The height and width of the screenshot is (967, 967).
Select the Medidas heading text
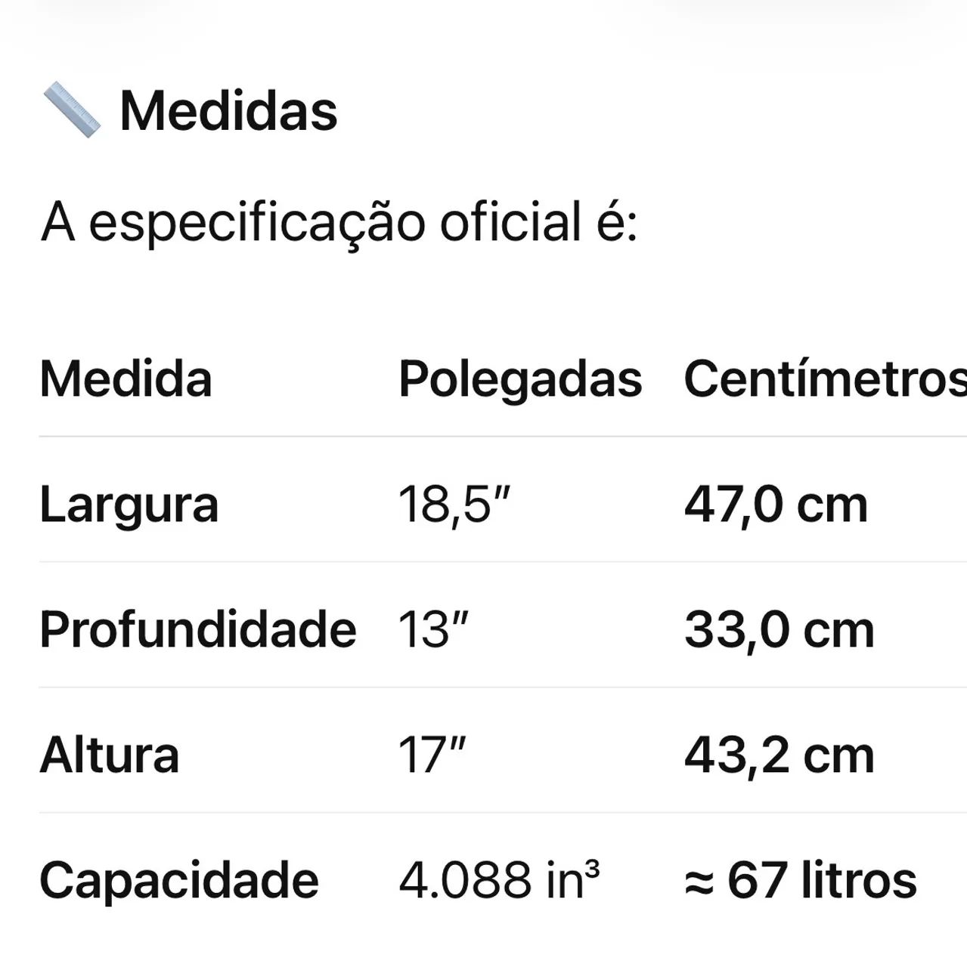coord(228,111)
